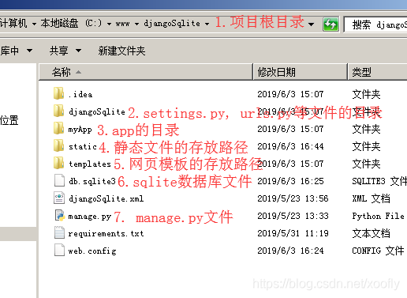
Task: Navigate to www breadcrumb
Action: pos(122,24)
